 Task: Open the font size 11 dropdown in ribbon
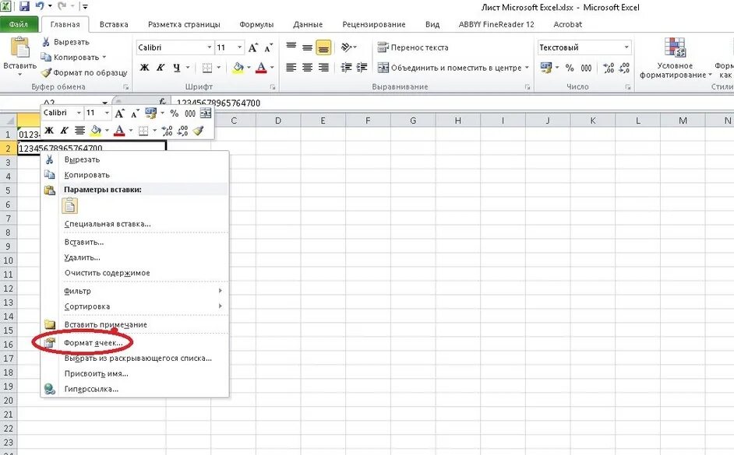pos(239,47)
